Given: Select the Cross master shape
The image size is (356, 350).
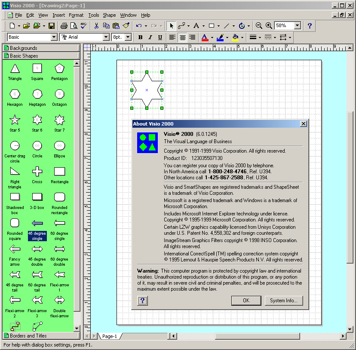Looking at the screenshot, I should coord(37,175).
